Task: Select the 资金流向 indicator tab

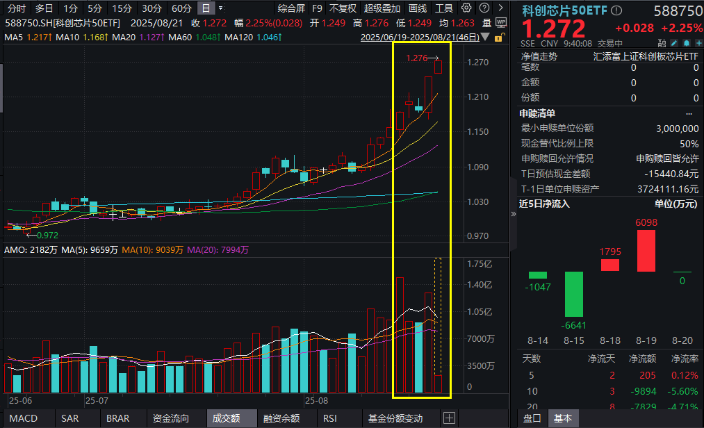Action: coord(170,418)
